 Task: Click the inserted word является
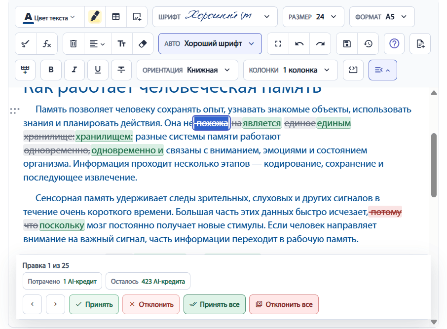click(261, 123)
